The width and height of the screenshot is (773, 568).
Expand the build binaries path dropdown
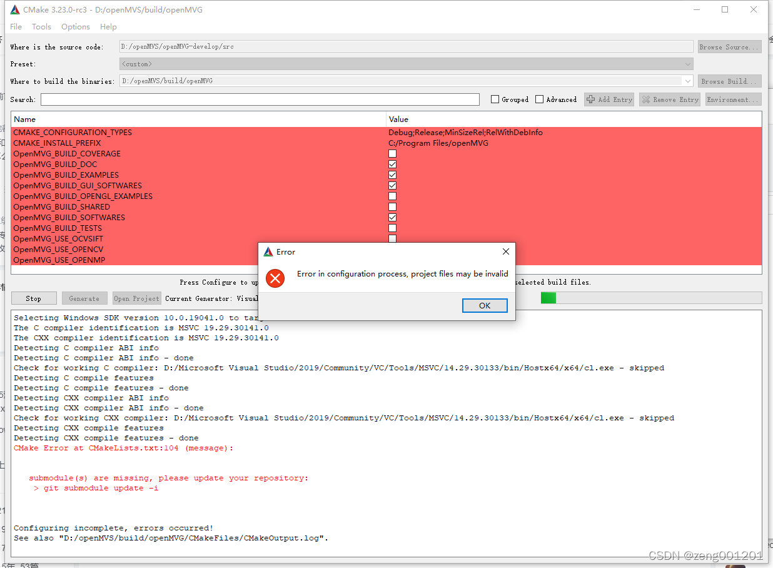pyautogui.click(x=688, y=81)
